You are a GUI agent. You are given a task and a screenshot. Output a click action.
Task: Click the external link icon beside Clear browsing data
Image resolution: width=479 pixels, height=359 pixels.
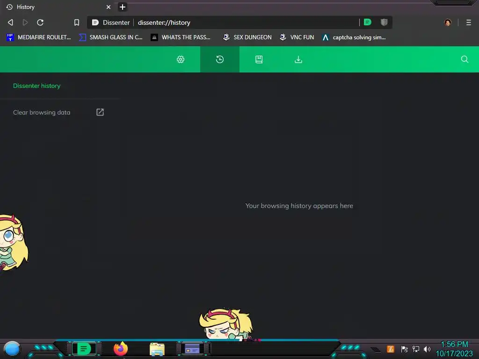click(100, 112)
